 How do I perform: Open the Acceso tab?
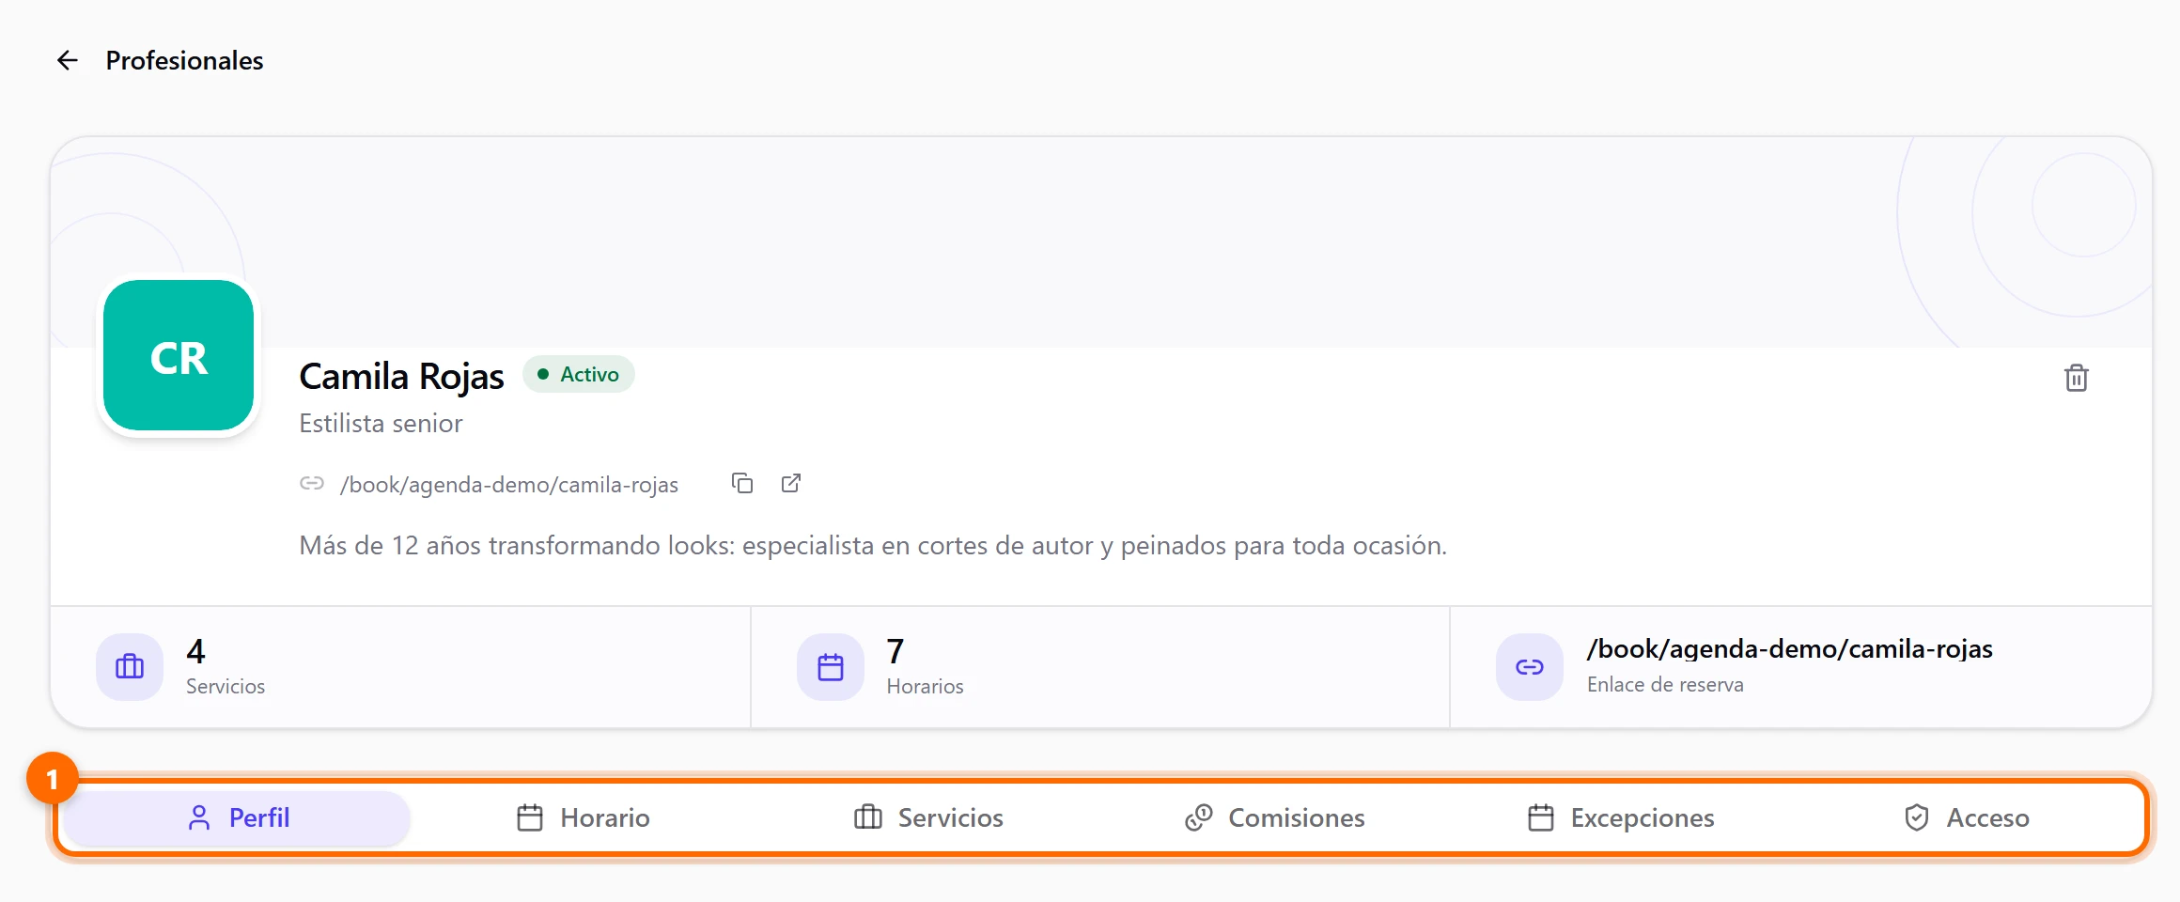[1966, 817]
